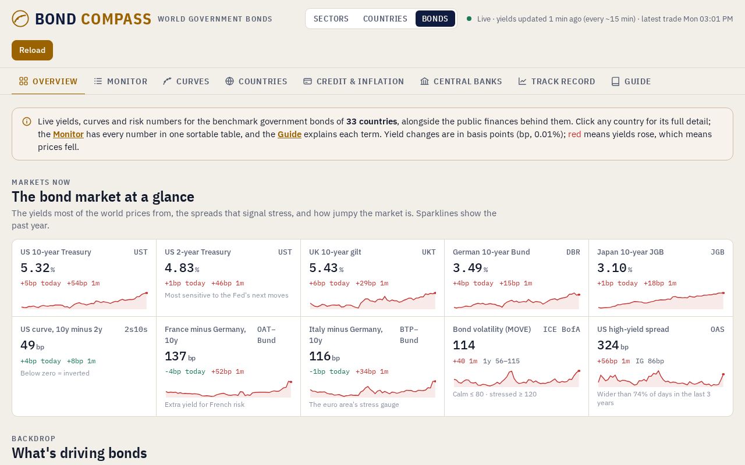This screenshot has height=465, width=745.
Task: Click the 114 MOVE index value
Action: click(x=464, y=345)
